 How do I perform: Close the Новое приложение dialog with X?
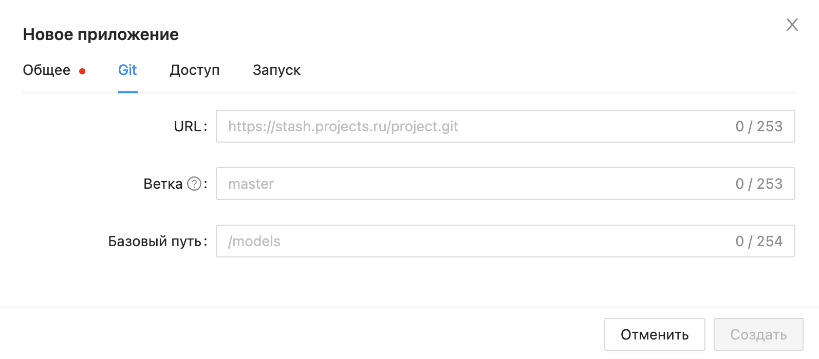792,25
